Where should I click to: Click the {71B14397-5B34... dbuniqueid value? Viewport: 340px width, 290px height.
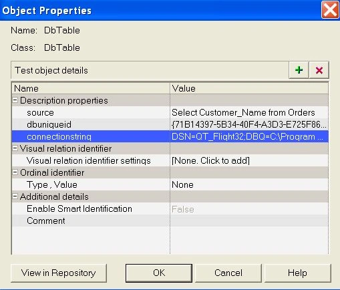point(249,124)
